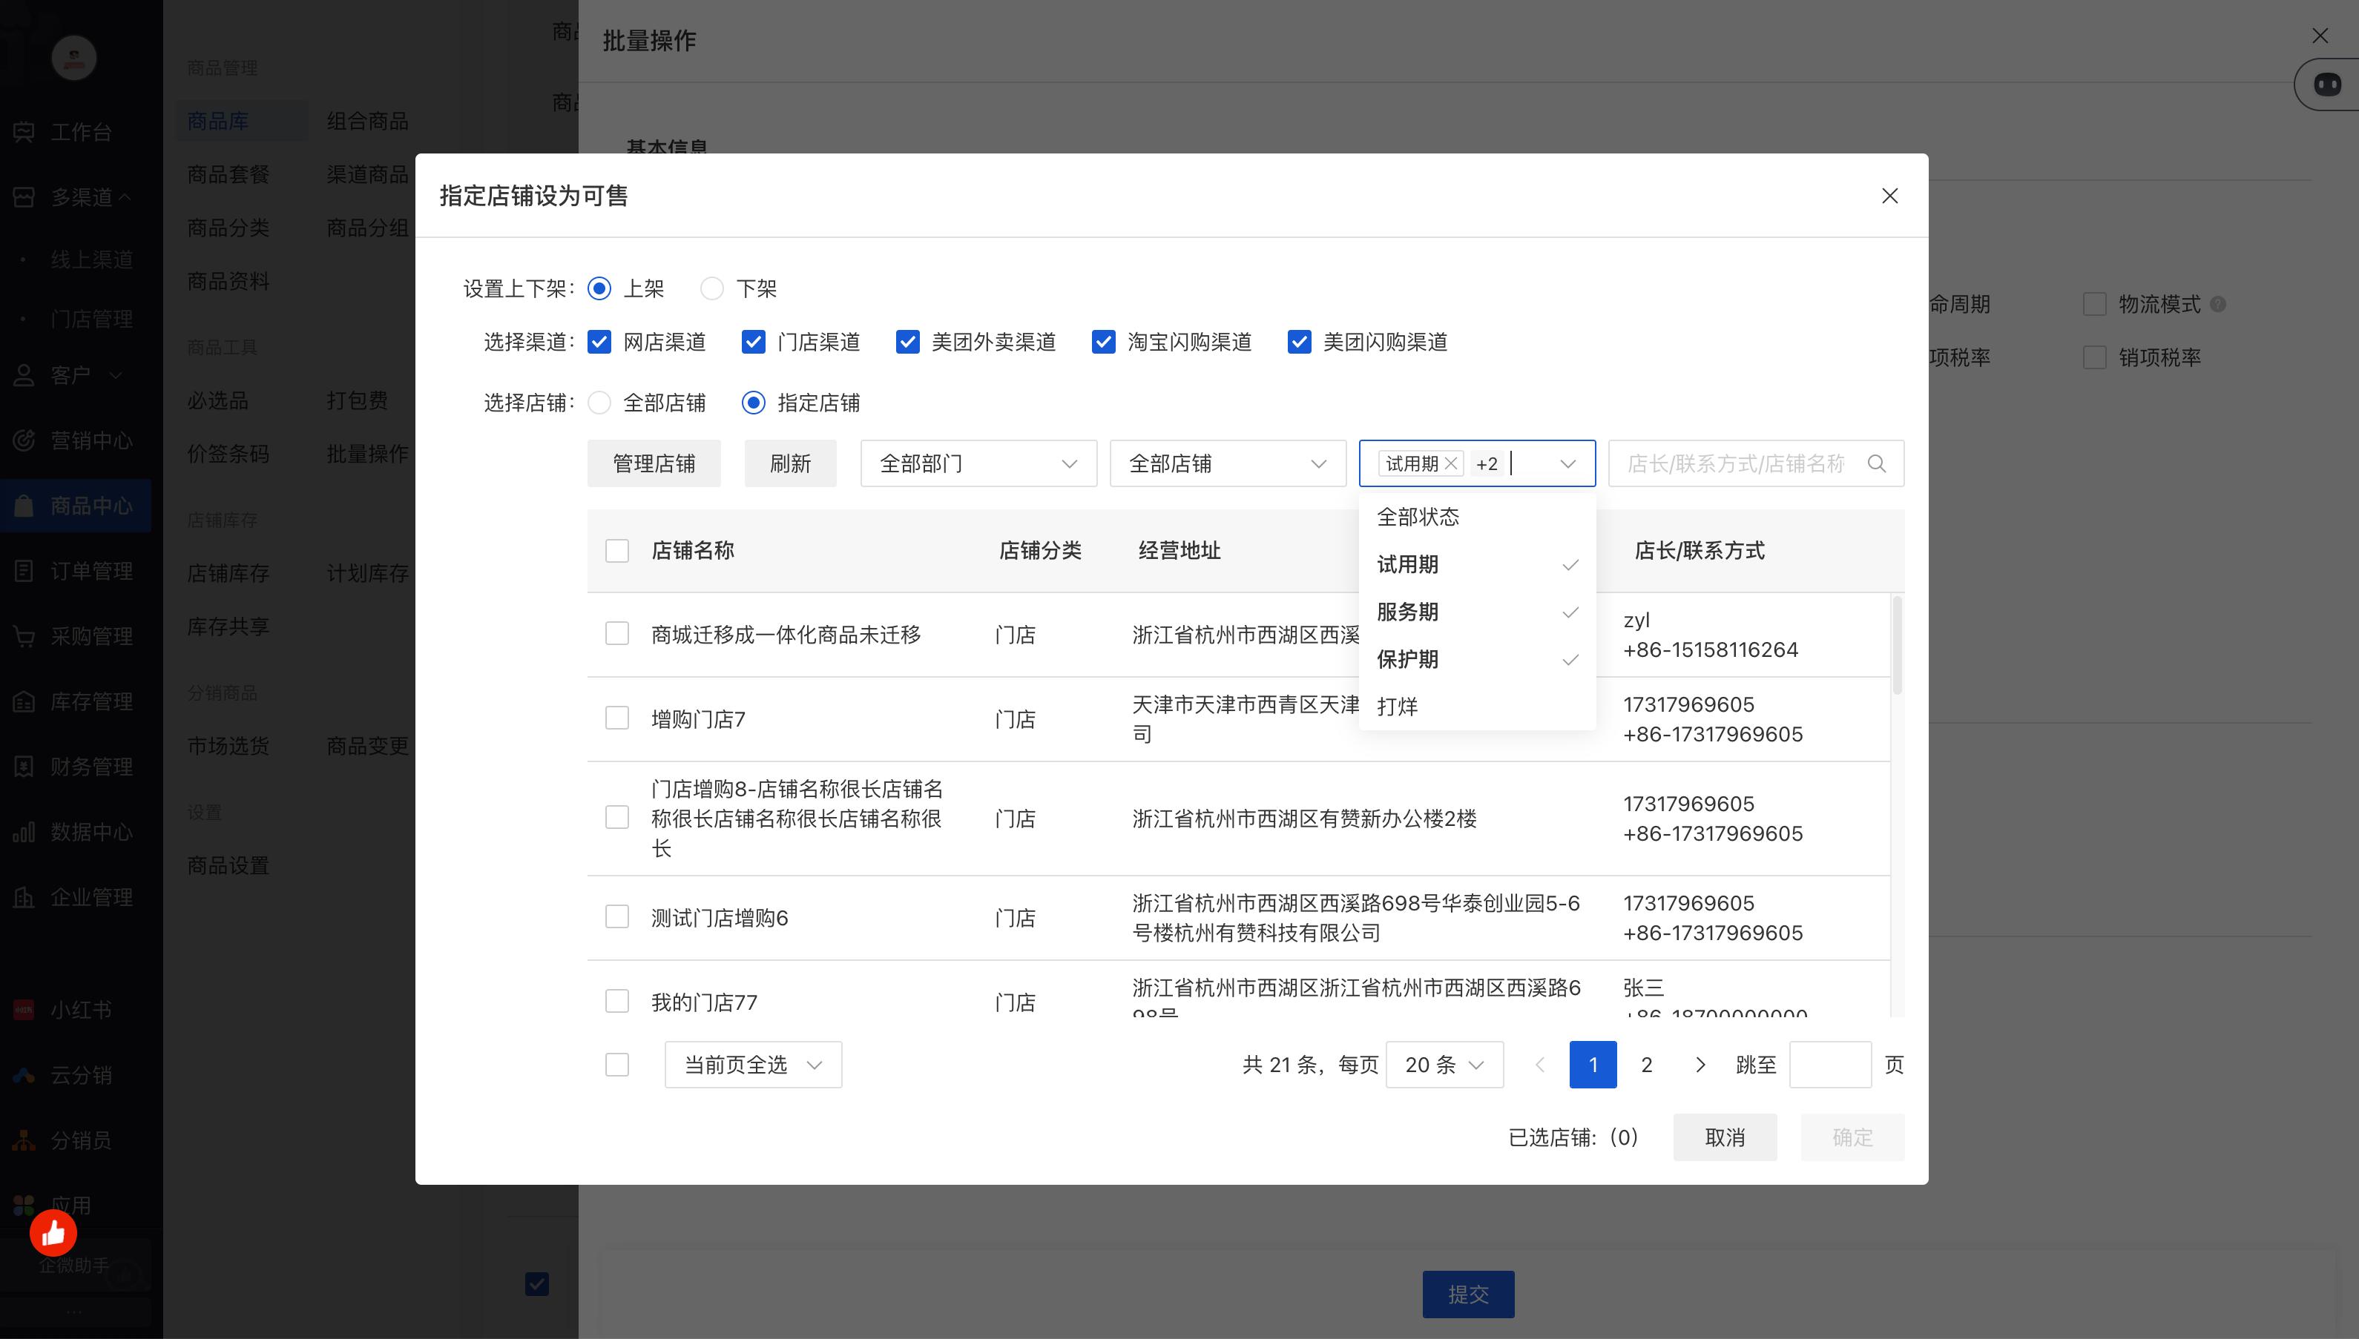Select the 上架 radio option
Screen dimensions: 2359x1339
click(x=599, y=288)
